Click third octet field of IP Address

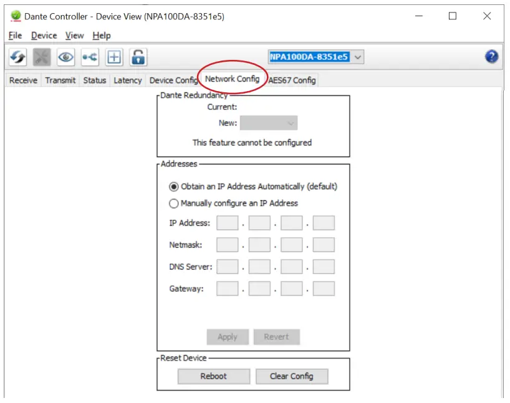pyautogui.click(x=291, y=223)
